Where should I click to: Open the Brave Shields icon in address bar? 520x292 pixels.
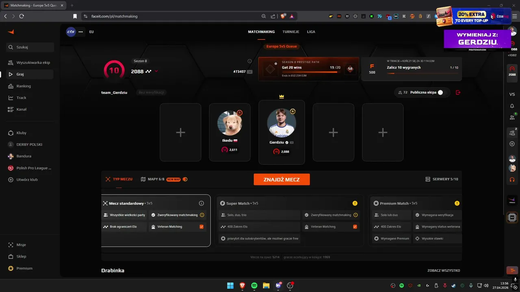pos(283,16)
